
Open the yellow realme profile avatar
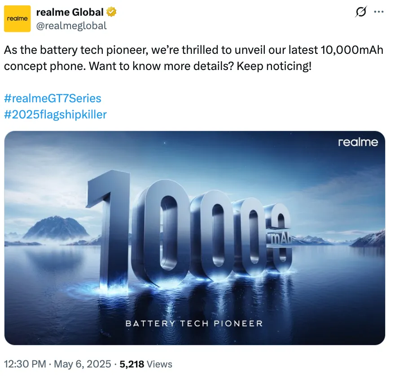pos(18,19)
